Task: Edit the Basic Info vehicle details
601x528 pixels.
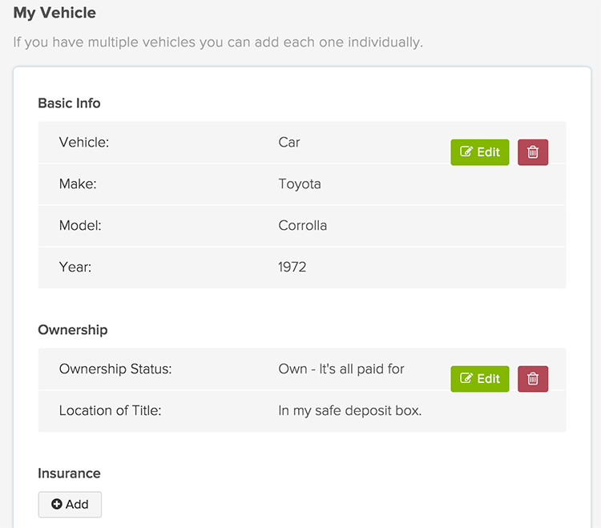Action: [x=480, y=152]
